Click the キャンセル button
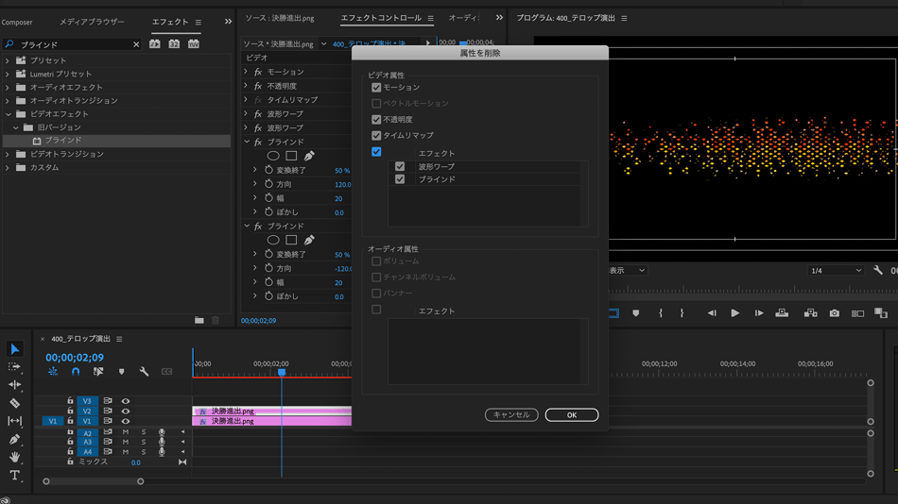Viewport: 898px width, 504px height. [511, 415]
